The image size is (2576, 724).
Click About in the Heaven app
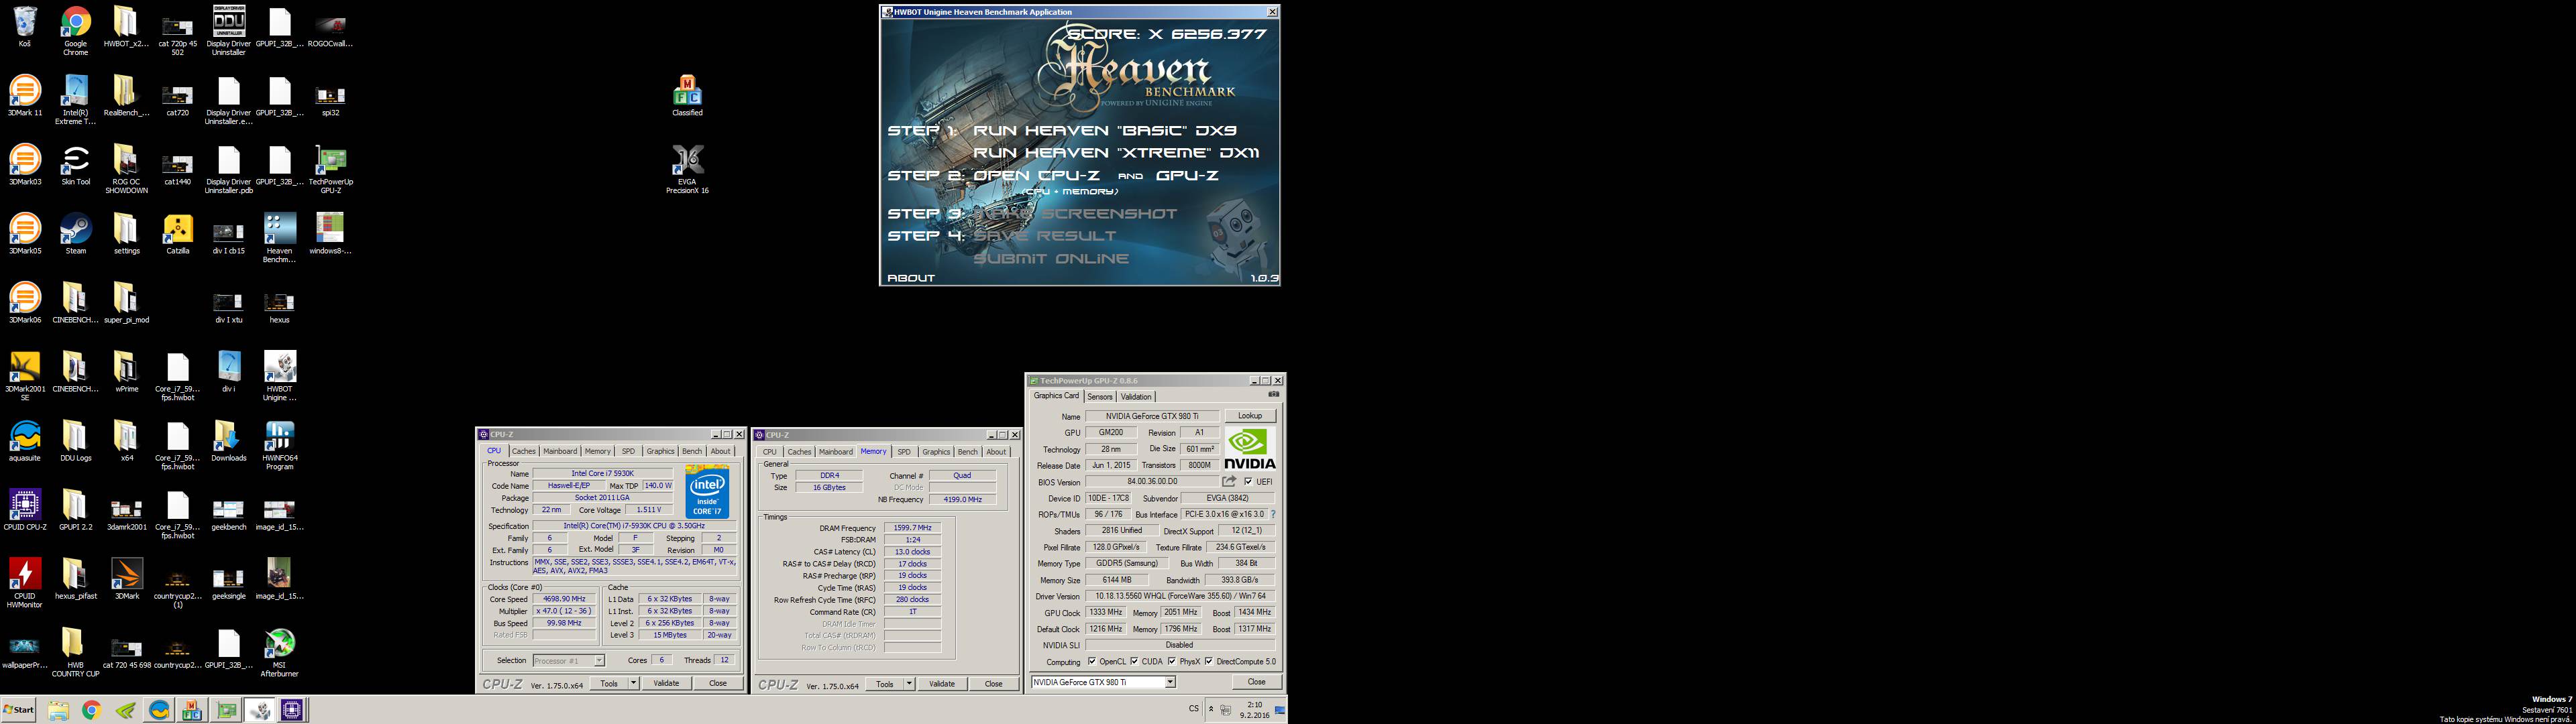pyautogui.click(x=911, y=278)
